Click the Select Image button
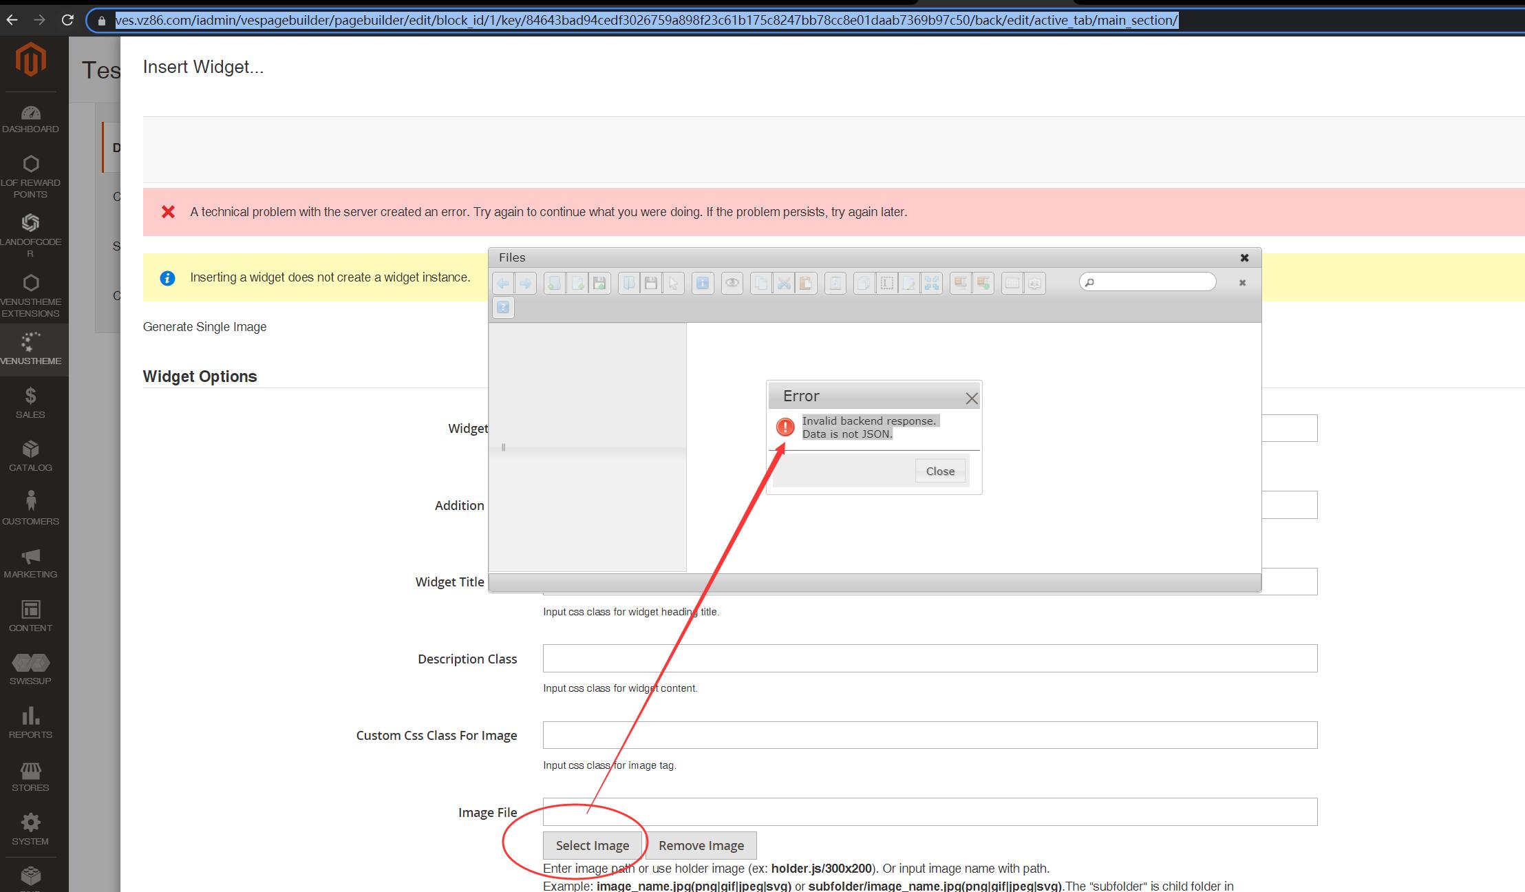Screen dimensions: 1525x892 (x=592, y=845)
